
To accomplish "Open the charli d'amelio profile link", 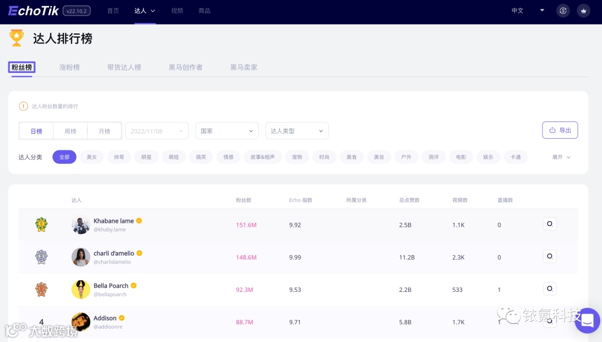I will (114, 253).
